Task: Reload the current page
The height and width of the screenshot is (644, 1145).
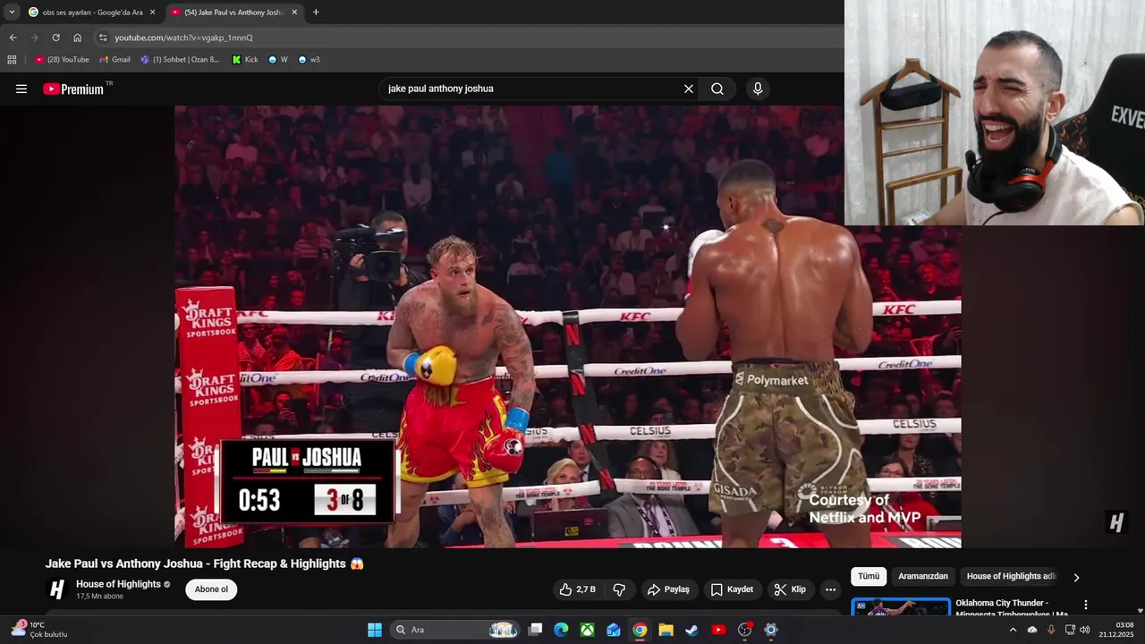Action: (x=55, y=38)
